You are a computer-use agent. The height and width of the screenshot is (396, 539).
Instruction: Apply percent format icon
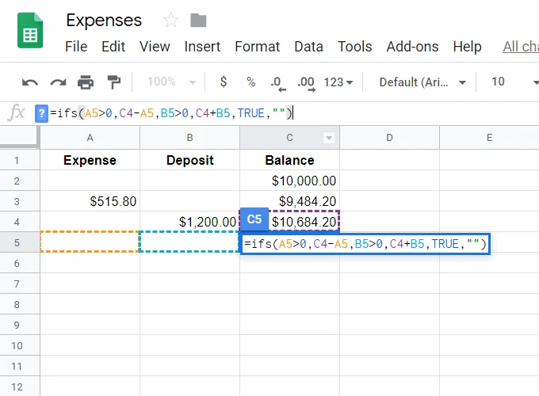pyautogui.click(x=251, y=82)
